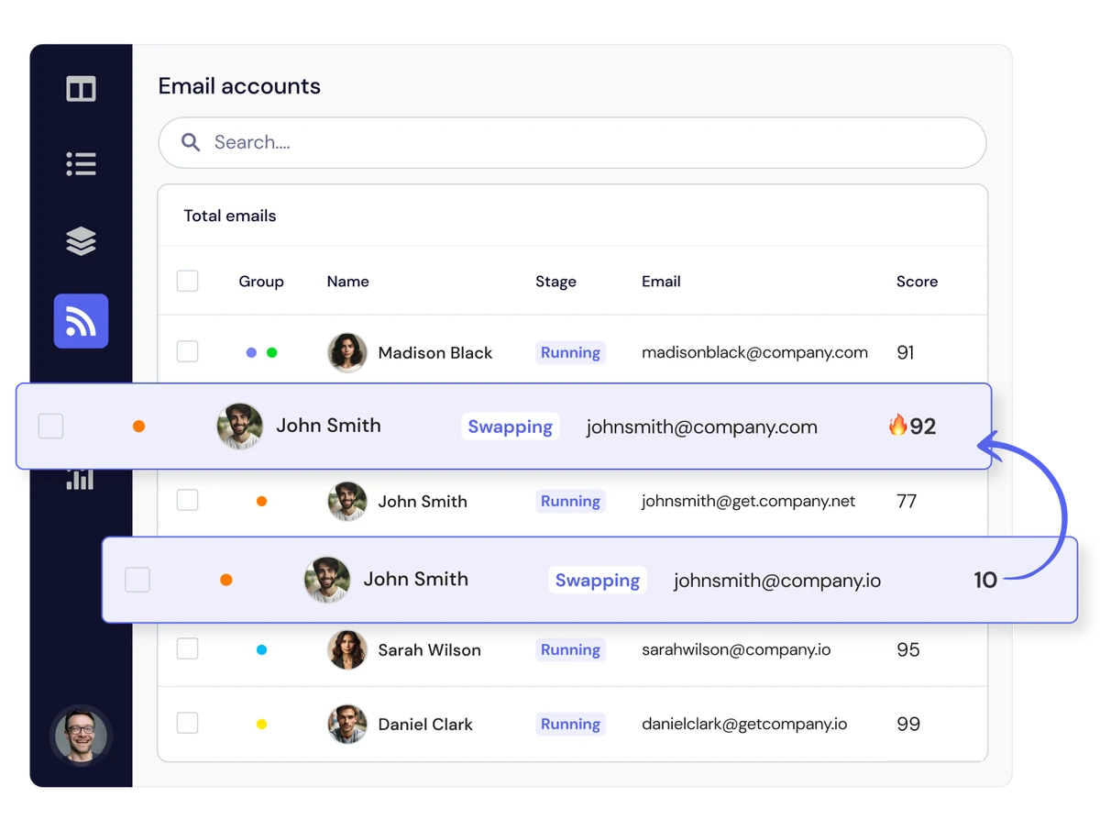This screenshot has height=831, width=1100.
Task: Click the name Sarah Wilson
Action: point(429,649)
